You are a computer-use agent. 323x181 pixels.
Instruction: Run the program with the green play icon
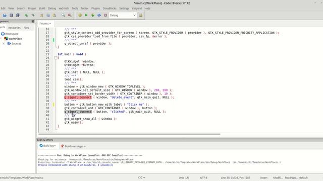86,15
